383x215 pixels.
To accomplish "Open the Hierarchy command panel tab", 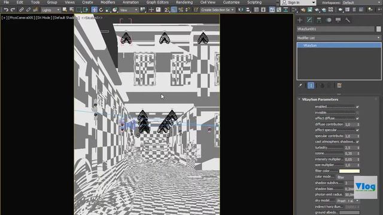I will point(319,20).
